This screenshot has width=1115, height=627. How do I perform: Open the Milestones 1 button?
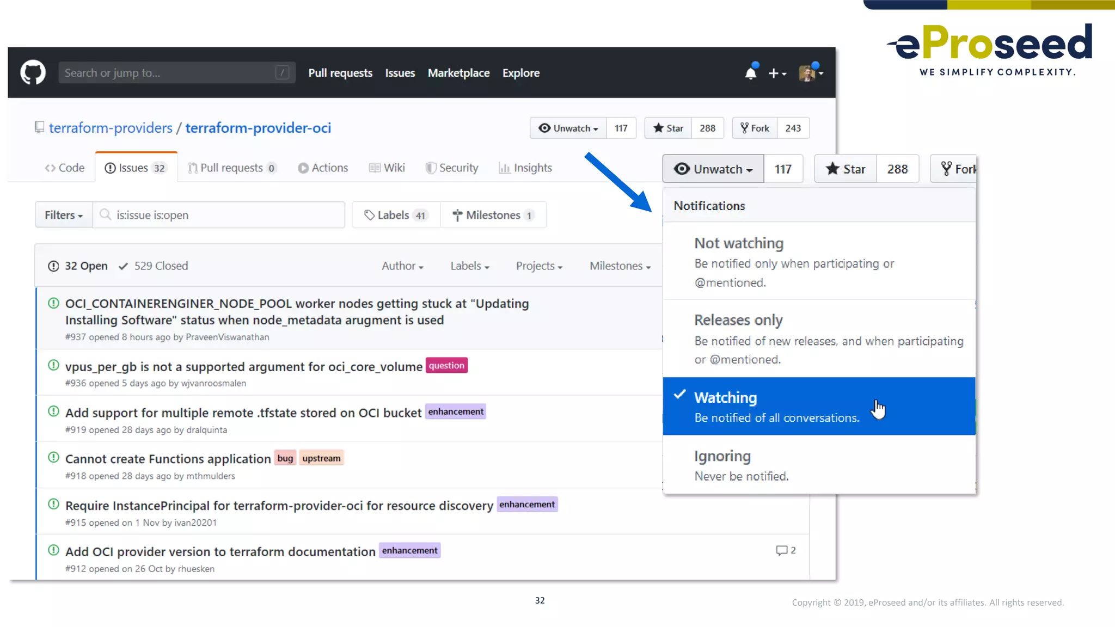(x=493, y=215)
